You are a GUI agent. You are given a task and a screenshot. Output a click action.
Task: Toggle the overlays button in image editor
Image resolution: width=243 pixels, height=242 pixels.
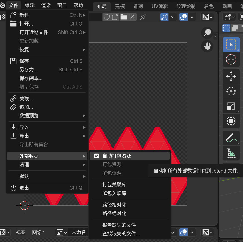pos(184,17)
